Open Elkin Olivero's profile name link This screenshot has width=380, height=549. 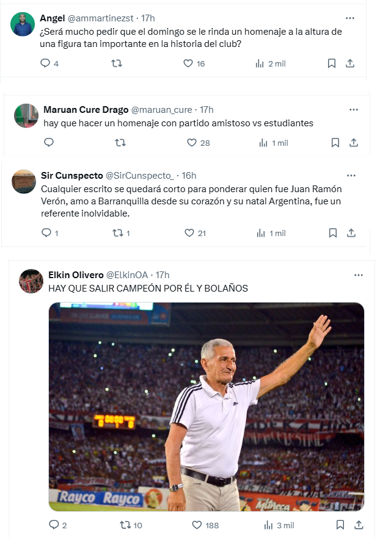(x=76, y=275)
